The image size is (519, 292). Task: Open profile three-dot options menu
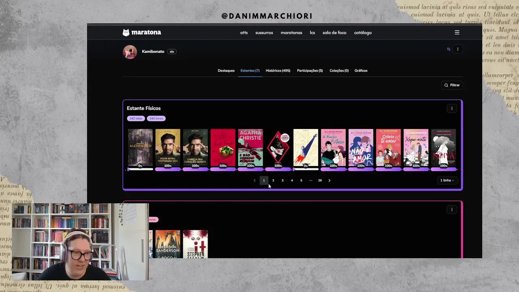coord(458,49)
